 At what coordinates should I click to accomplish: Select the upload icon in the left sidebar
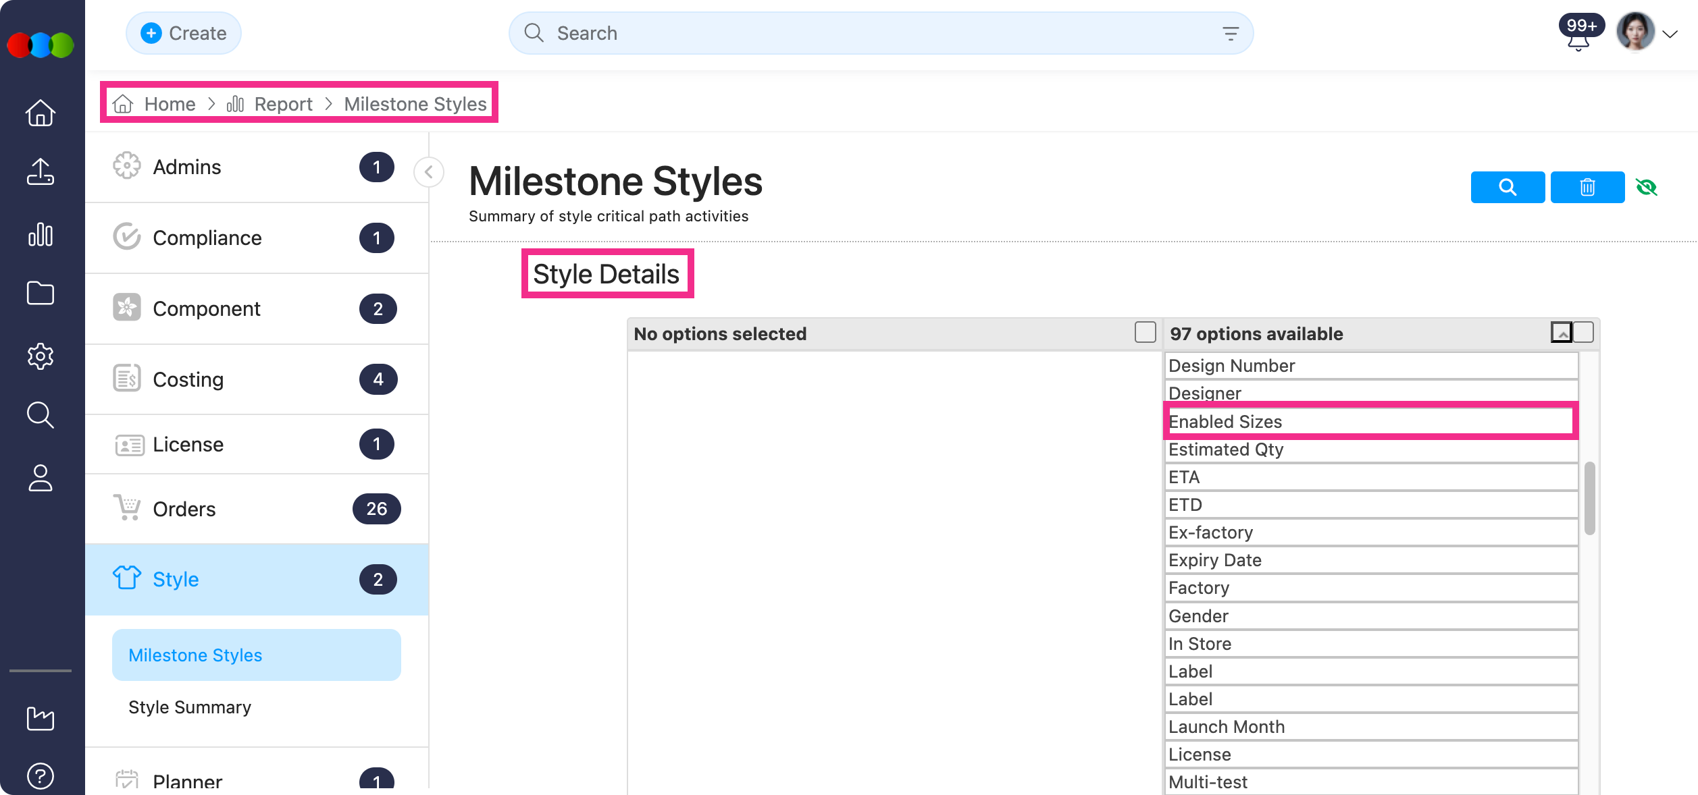[x=41, y=173]
